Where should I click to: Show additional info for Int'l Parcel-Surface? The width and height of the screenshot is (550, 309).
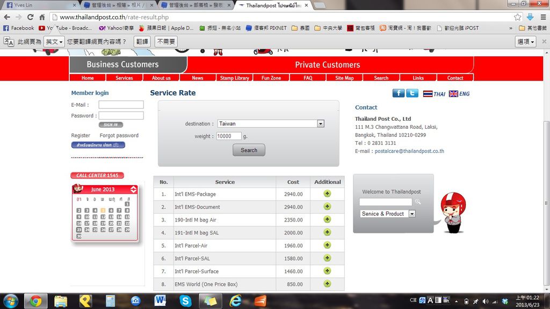coord(327,271)
